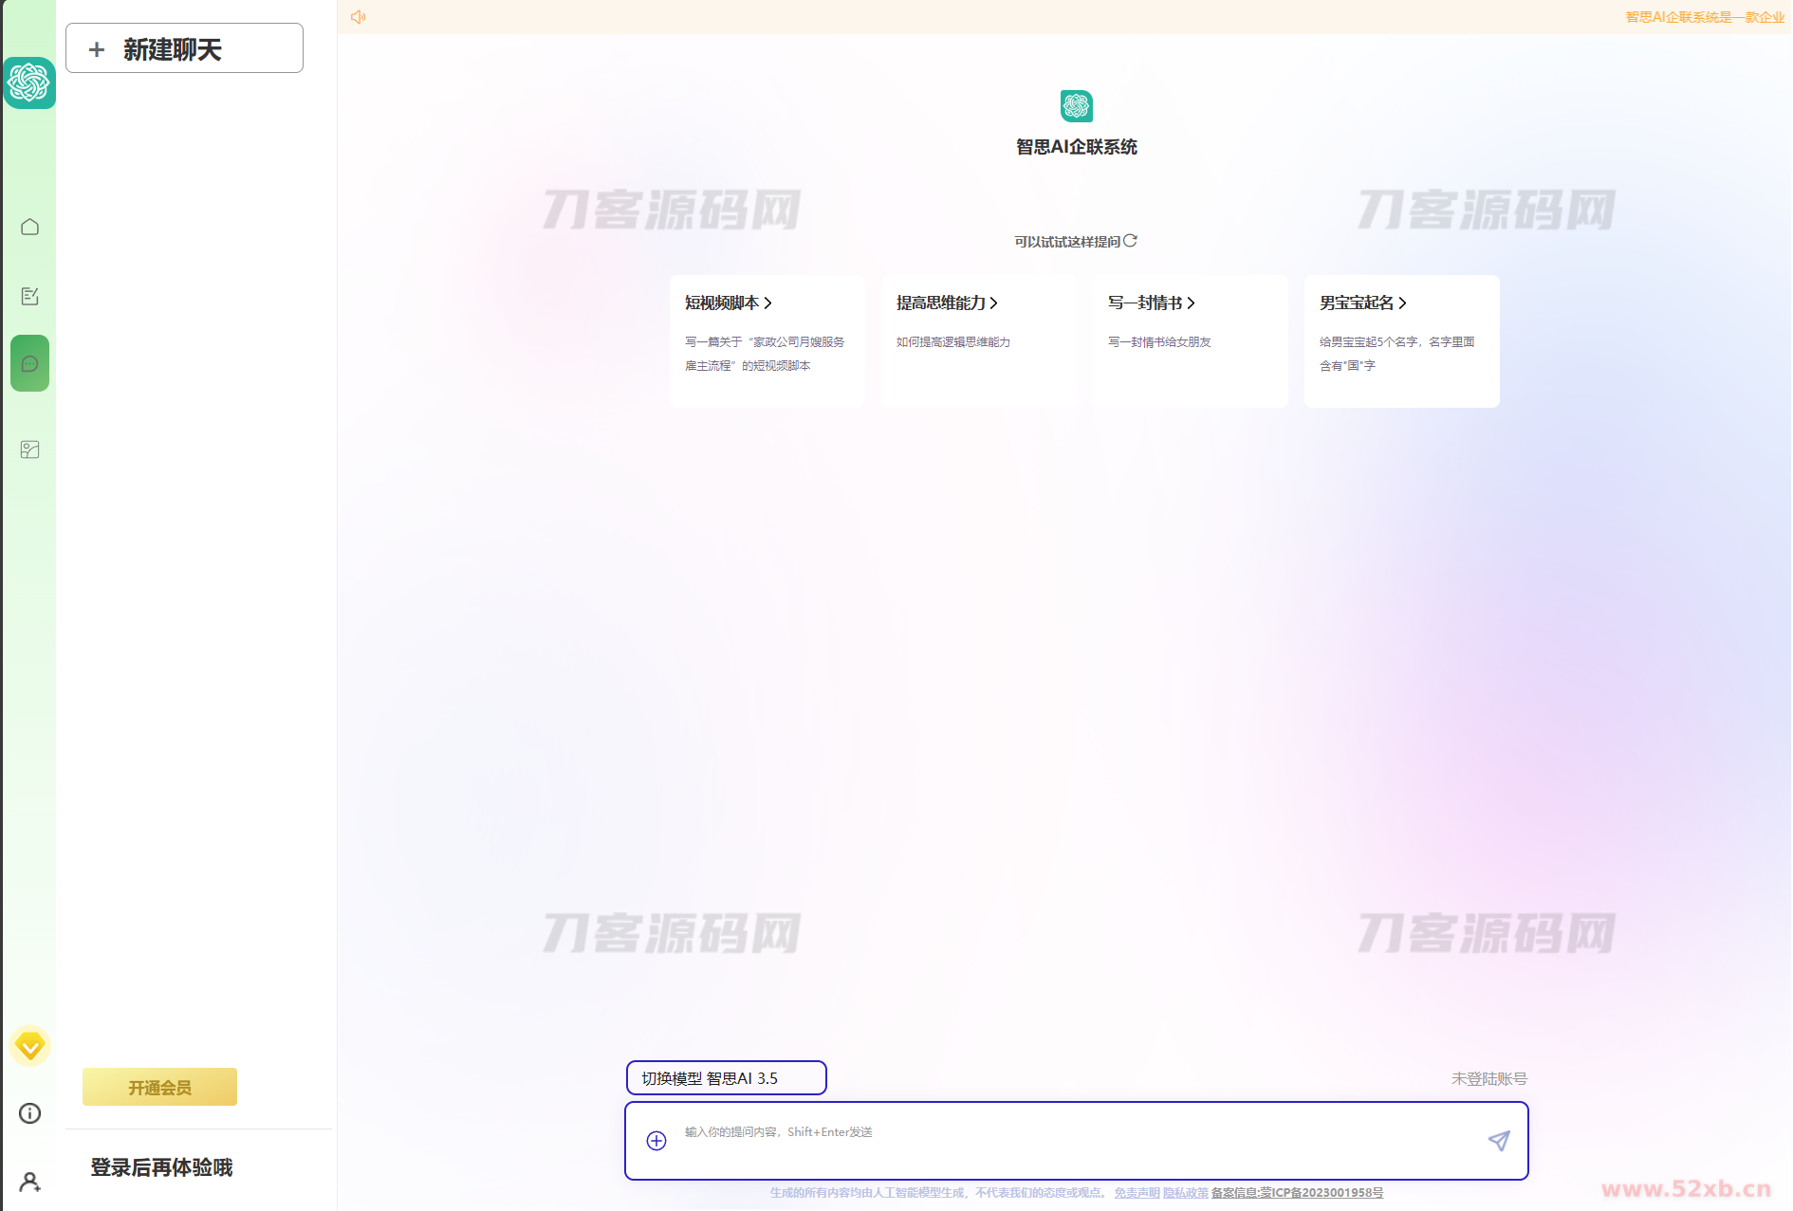This screenshot has height=1211, width=1793.
Task: Click the speaker announcement icon at the top
Action: pyautogui.click(x=358, y=17)
